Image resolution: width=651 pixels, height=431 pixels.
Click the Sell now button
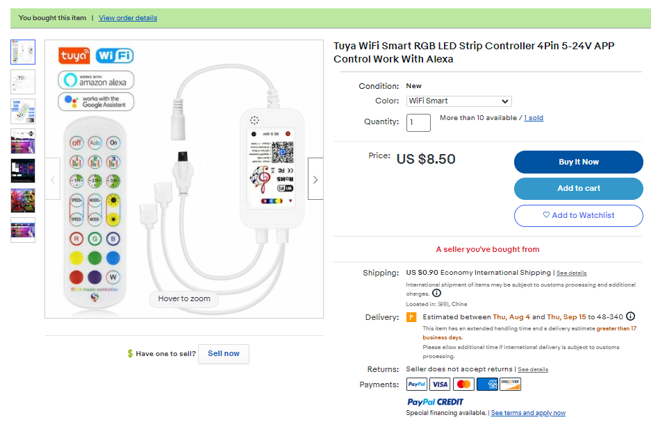tap(223, 353)
